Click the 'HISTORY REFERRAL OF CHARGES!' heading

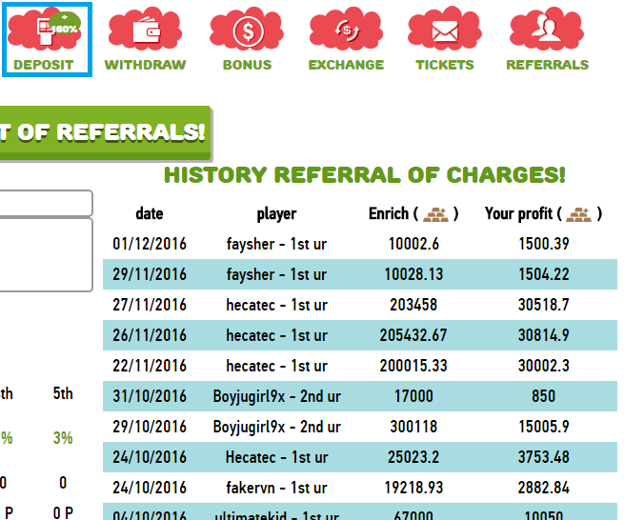tap(365, 174)
